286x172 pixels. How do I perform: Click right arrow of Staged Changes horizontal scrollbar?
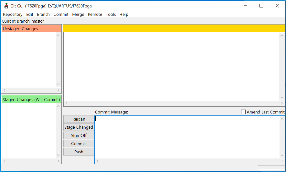tap(58, 161)
